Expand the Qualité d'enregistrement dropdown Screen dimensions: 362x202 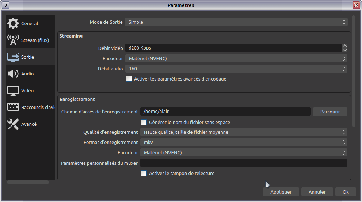[243, 132]
